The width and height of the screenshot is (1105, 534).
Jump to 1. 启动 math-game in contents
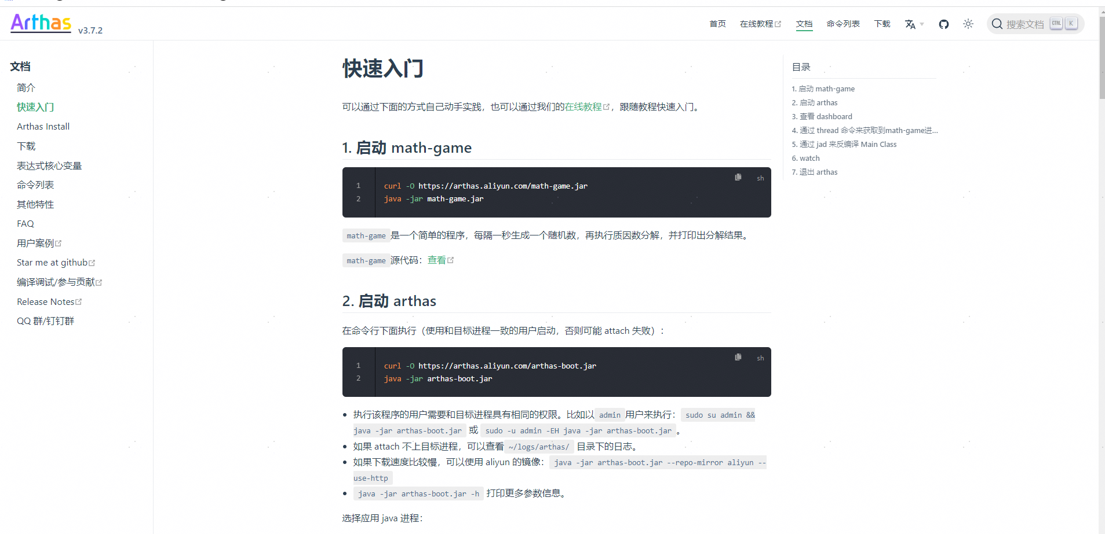823,89
